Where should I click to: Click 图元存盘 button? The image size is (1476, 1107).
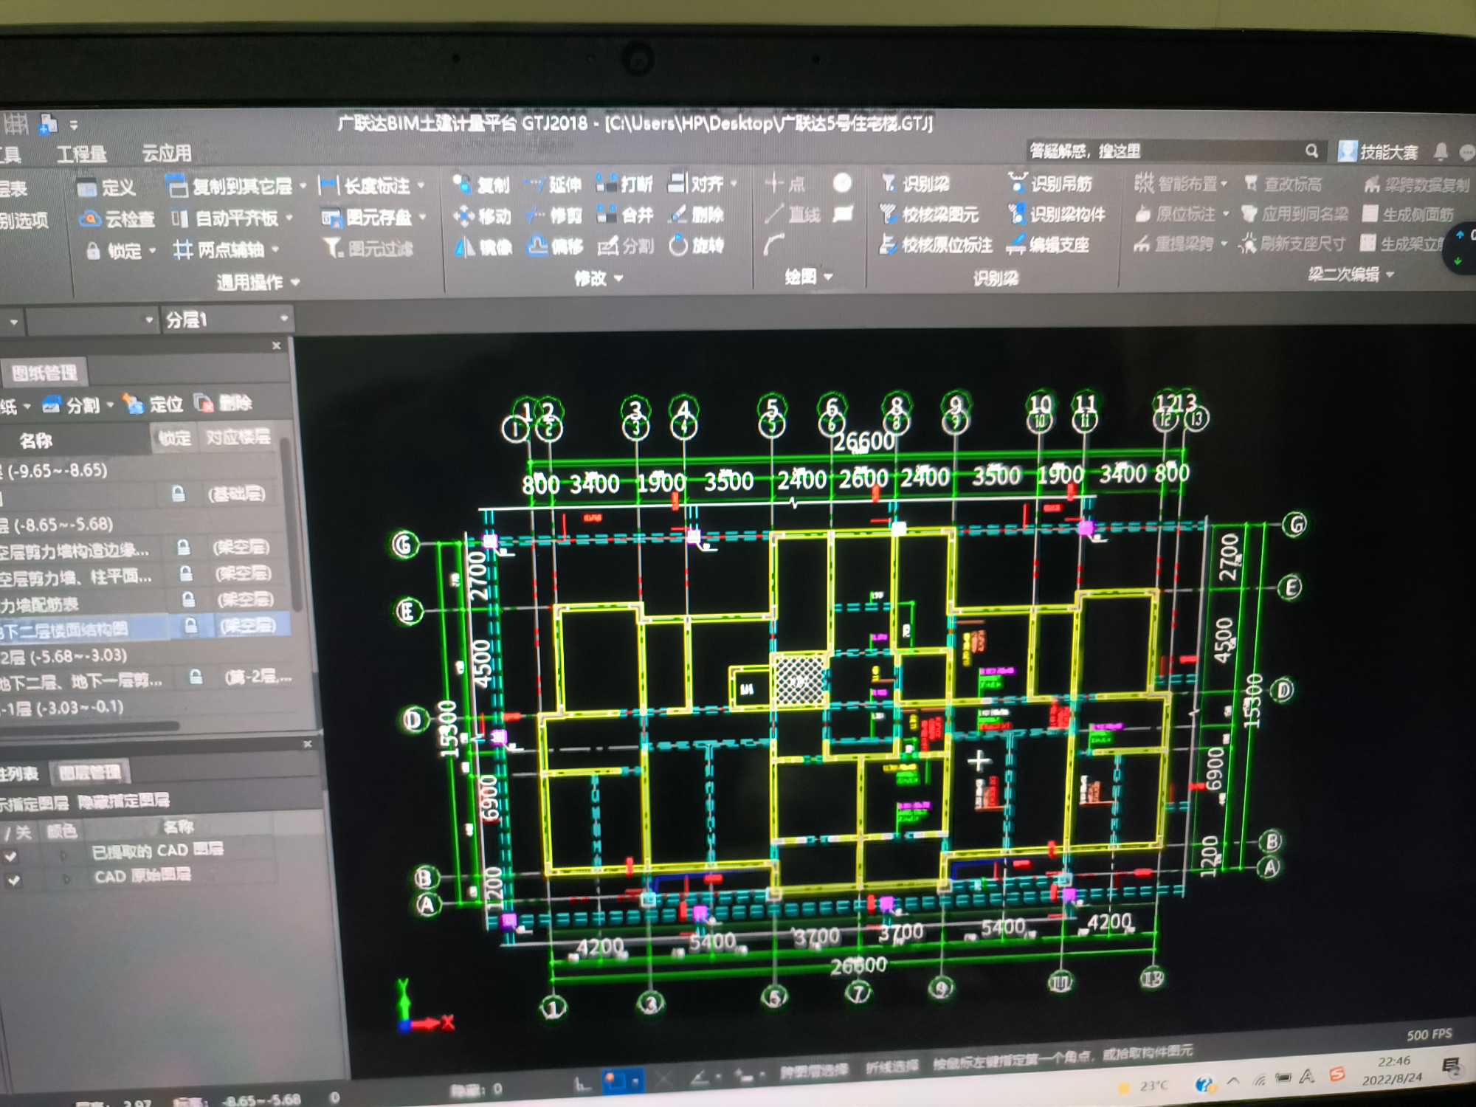tap(373, 218)
